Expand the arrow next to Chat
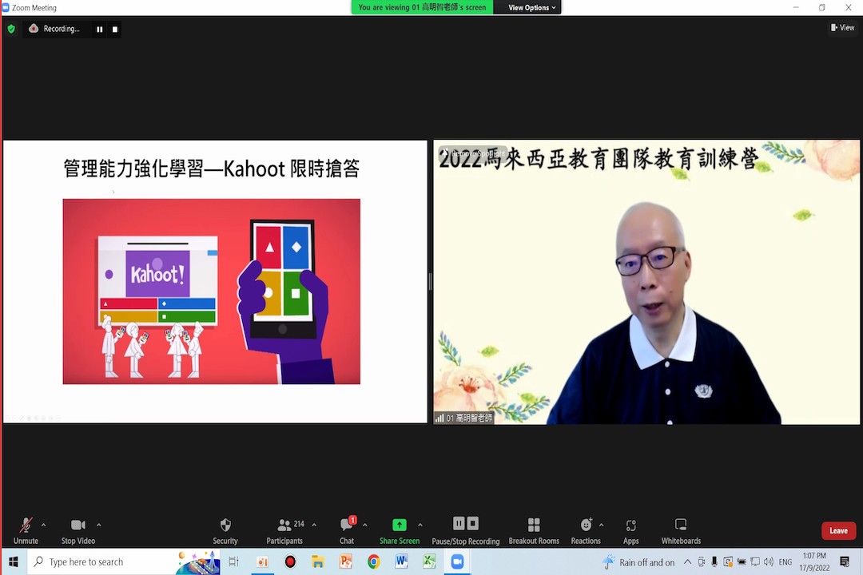This screenshot has width=863, height=575. click(365, 525)
